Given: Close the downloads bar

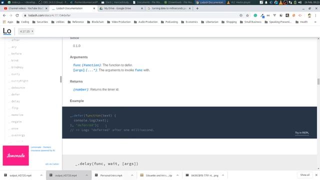Looking at the screenshot, I should coord(316,175).
